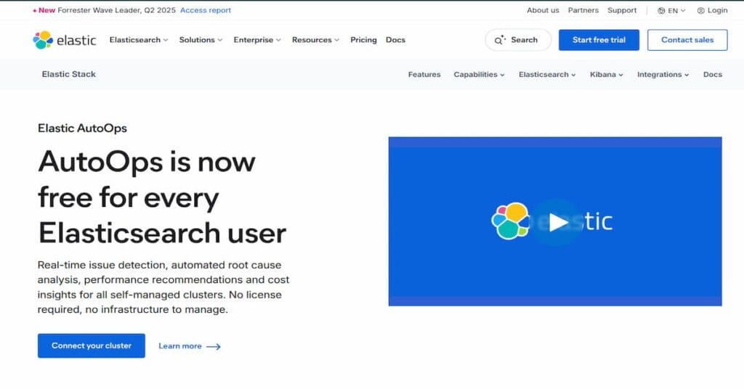Click the Elastic Stack label
This screenshot has width=744, height=389.
click(69, 74)
